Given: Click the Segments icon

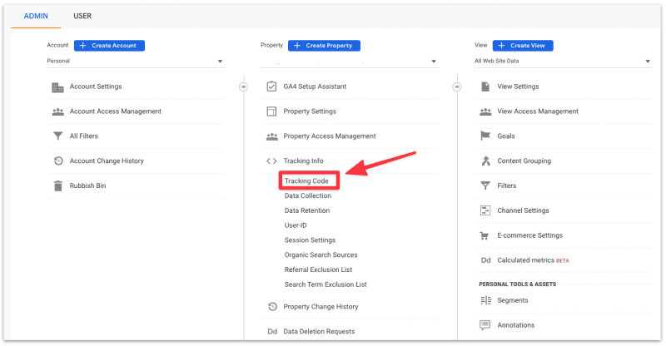Looking at the screenshot, I should tap(485, 300).
